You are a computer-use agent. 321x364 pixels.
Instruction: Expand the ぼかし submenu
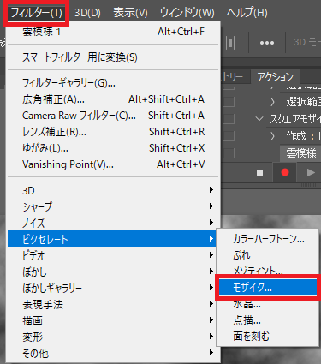[x=113, y=272]
